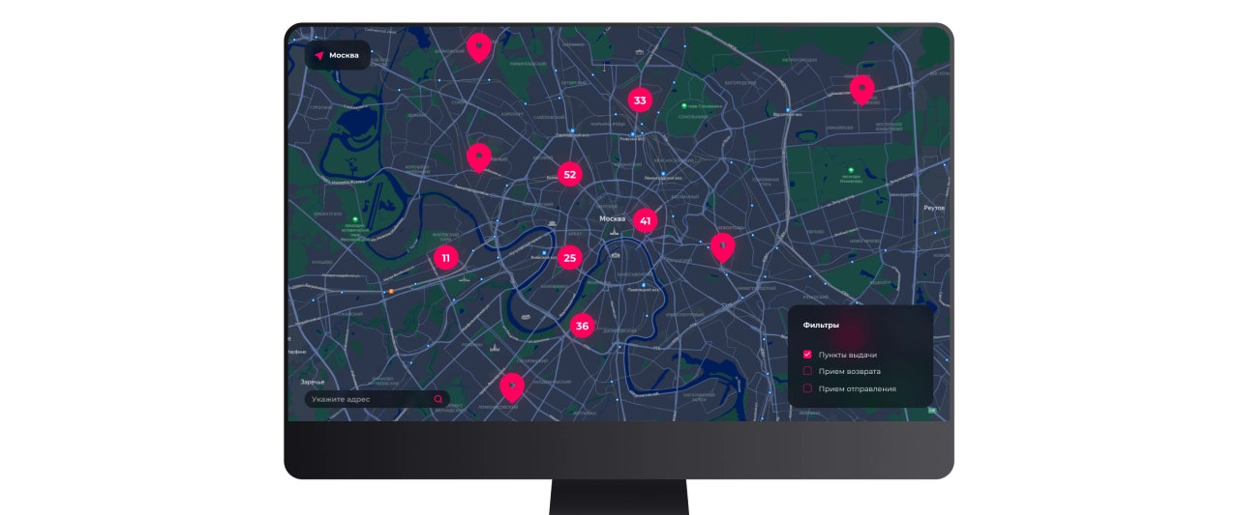Click the cluster marker numbered 11

click(x=445, y=258)
